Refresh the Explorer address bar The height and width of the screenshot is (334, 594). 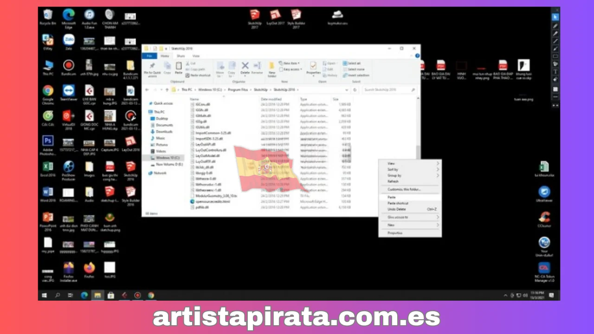(355, 90)
